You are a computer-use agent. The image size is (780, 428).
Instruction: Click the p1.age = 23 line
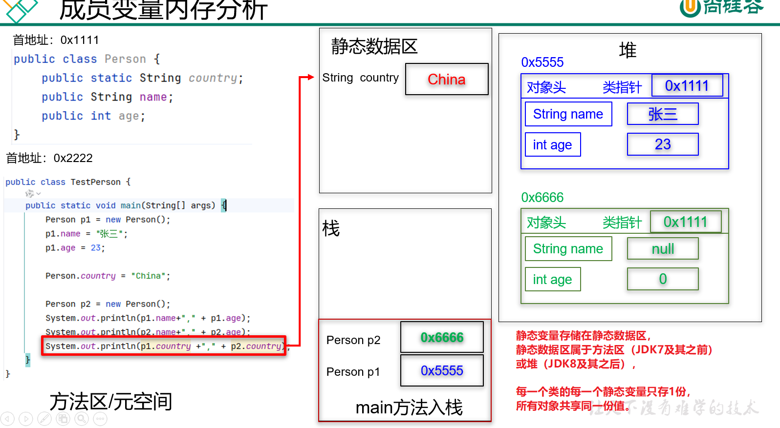click(75, 248)
